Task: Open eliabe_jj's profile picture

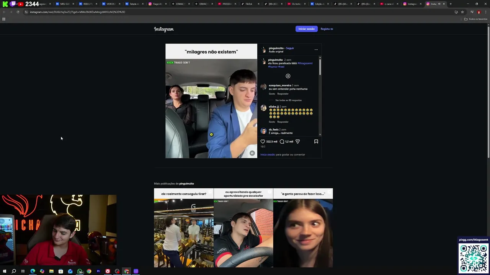Action: 263,108
